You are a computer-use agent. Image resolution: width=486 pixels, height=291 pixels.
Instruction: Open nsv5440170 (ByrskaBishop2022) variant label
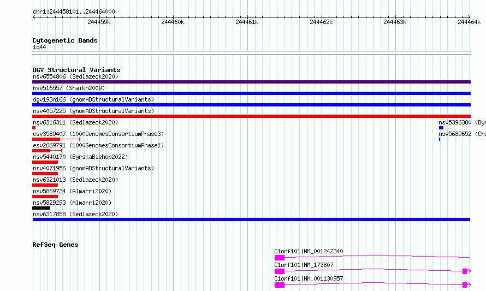pos(80,157)
